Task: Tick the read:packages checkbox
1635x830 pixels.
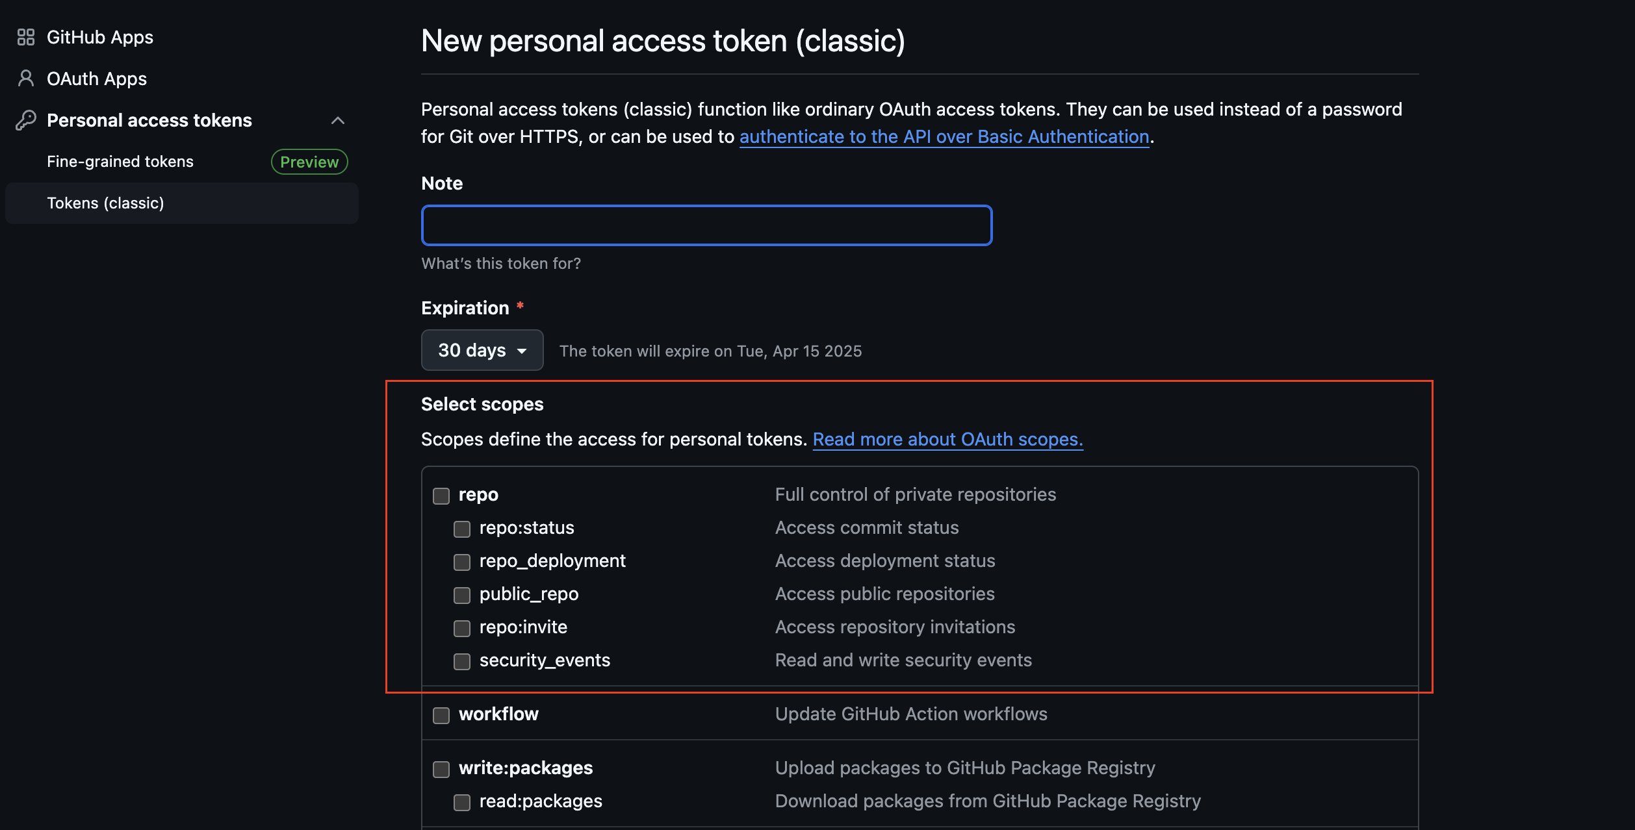Action: (462, 803)
